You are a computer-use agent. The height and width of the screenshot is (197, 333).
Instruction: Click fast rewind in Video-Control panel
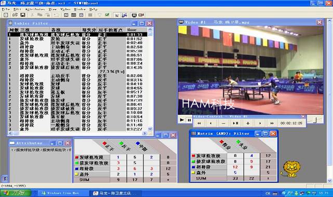coord(199,123)
